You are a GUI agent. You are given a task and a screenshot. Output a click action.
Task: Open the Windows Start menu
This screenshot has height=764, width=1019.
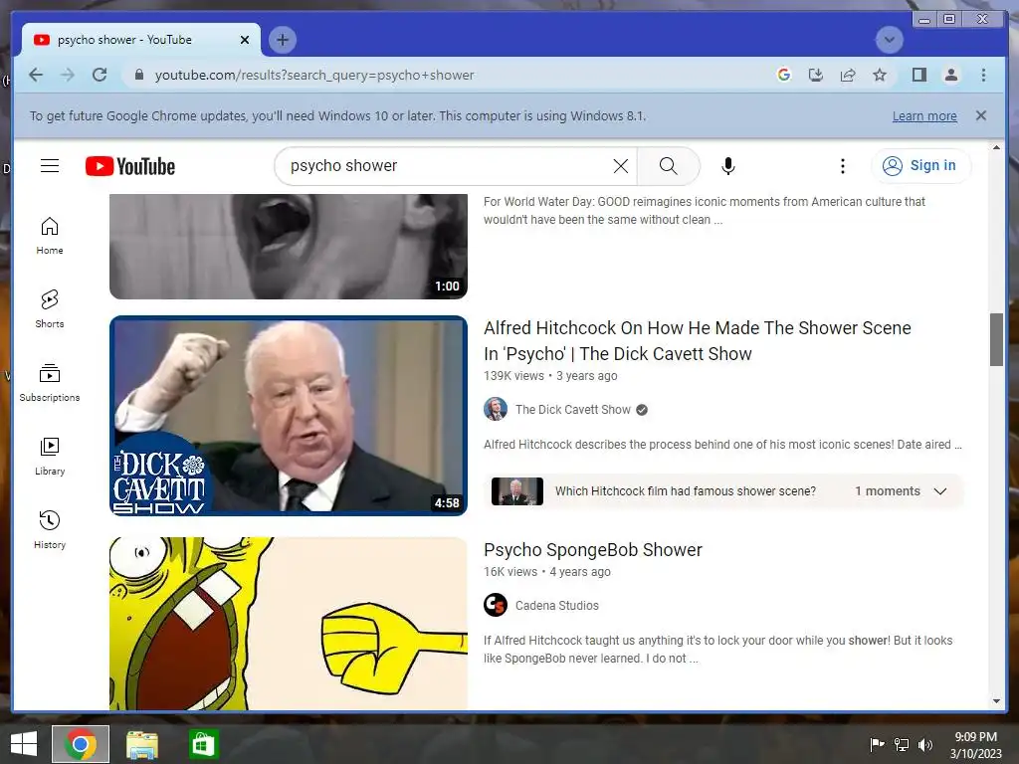pyautogui.click(x=24, y=744)
